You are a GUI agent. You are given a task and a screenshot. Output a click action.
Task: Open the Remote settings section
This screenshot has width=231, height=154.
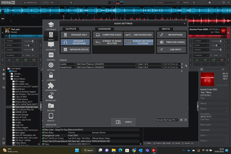51,117
